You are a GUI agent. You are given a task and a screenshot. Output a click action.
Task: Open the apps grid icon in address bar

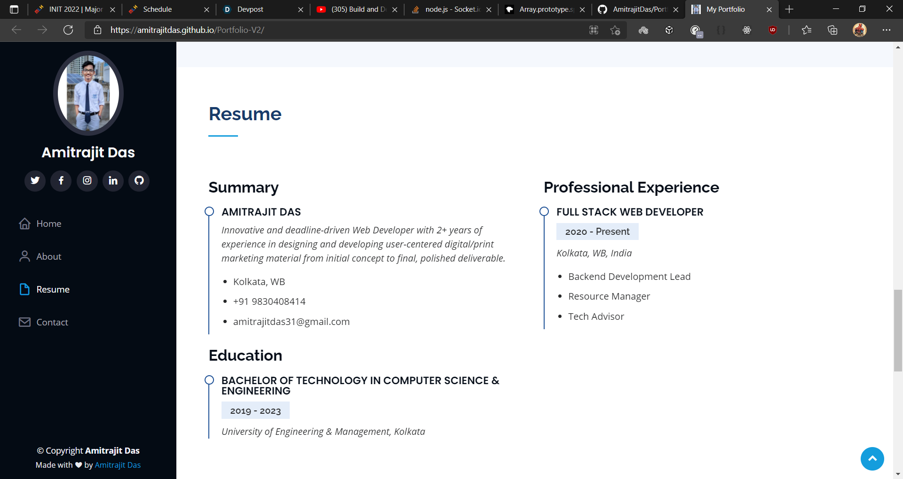pyautogui.click(x=594, y=30)
